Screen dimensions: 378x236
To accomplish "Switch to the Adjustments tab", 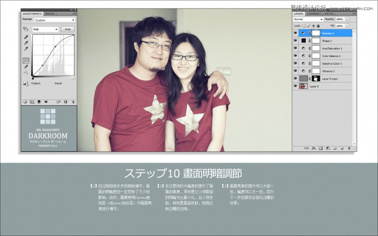I will [x=32, y=14].
